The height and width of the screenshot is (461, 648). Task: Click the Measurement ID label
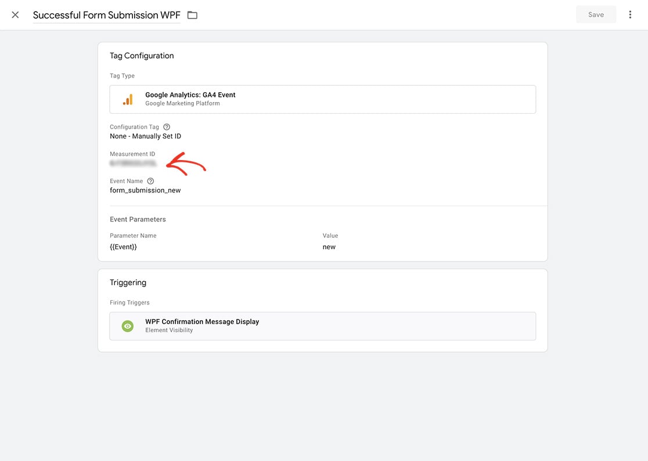[x=132, y=154]
